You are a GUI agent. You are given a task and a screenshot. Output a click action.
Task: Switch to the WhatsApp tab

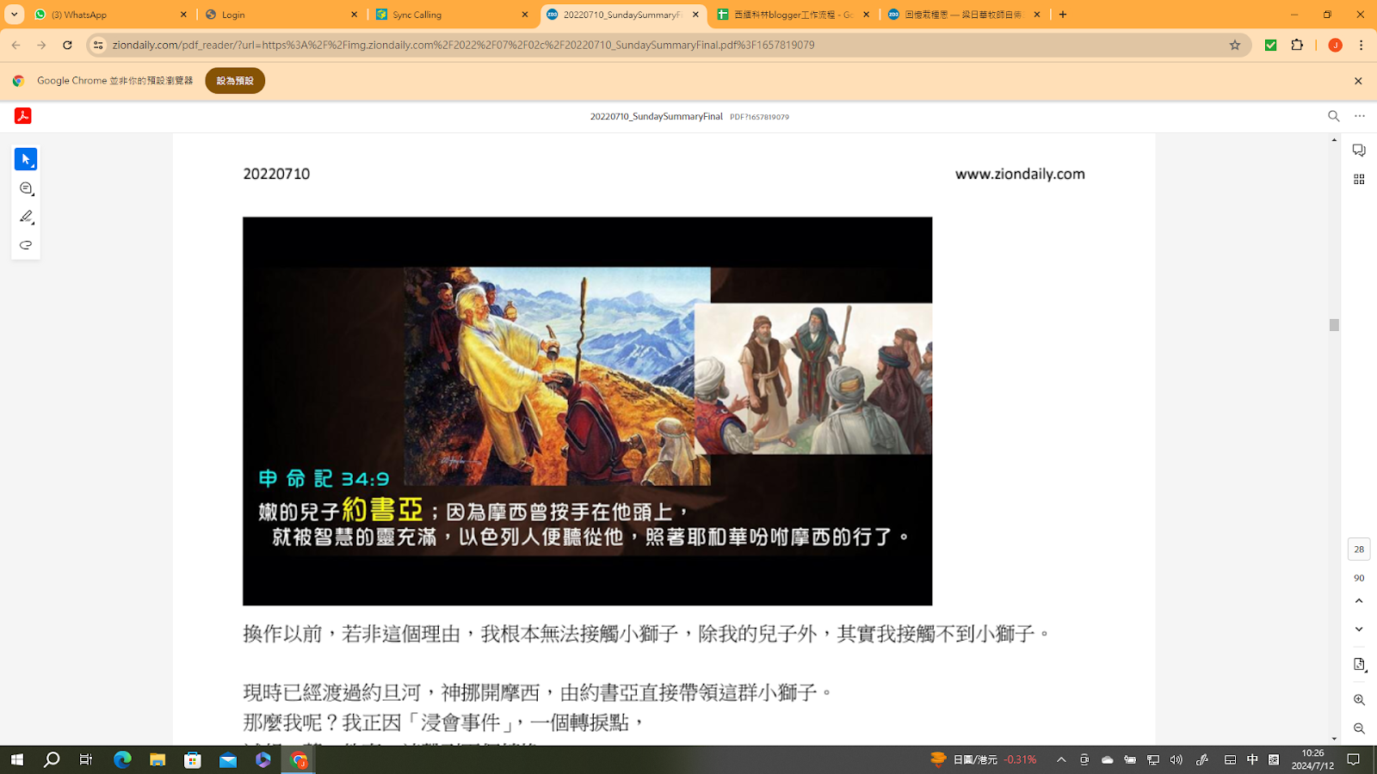[x=110, y=15]
